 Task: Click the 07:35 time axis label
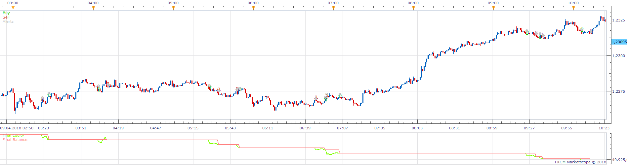pyautogui.click(x=380, y=128)
